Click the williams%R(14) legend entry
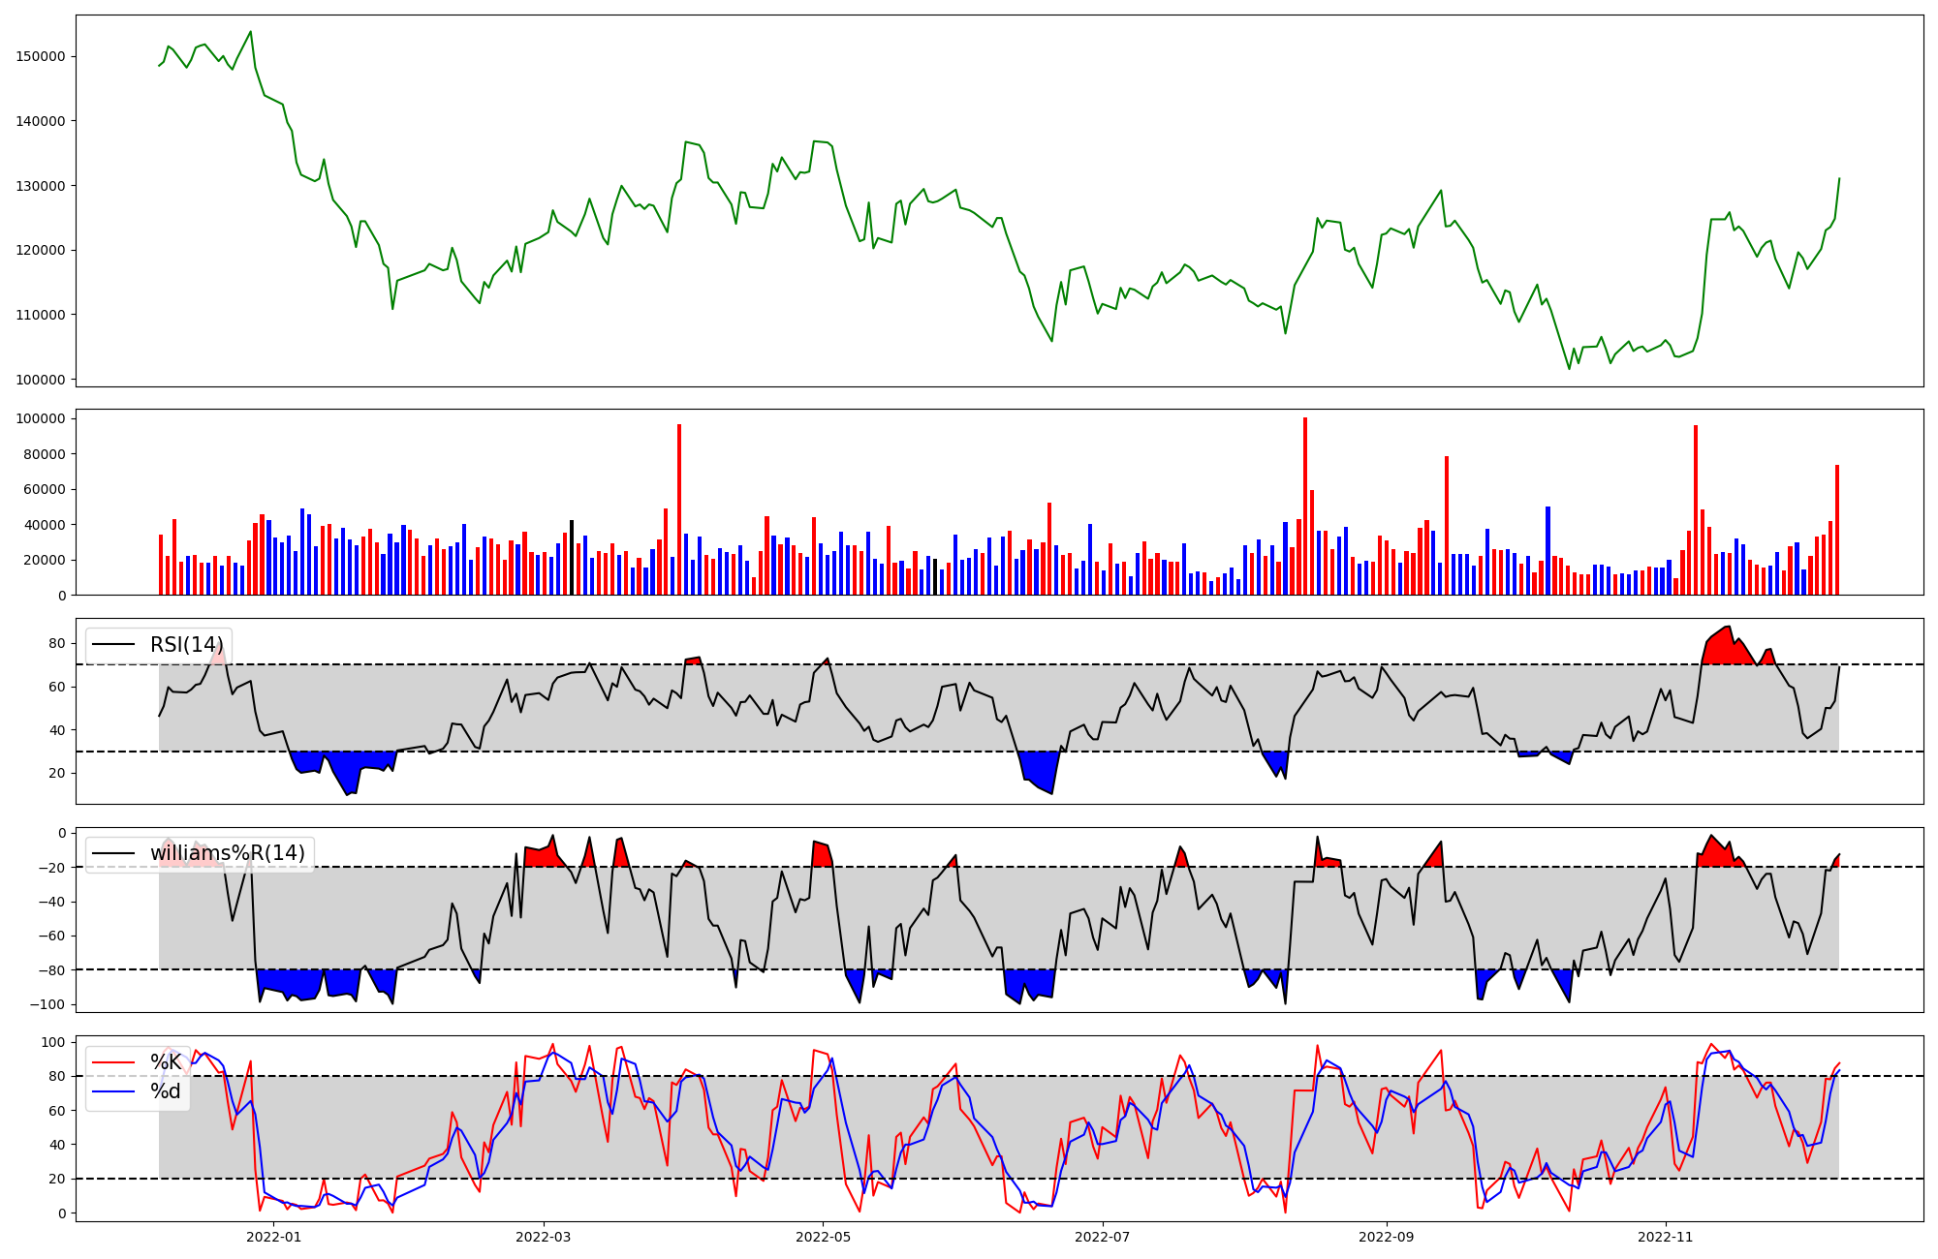This screenshot has height=1259, width=1938. click(x=227, y=853)
